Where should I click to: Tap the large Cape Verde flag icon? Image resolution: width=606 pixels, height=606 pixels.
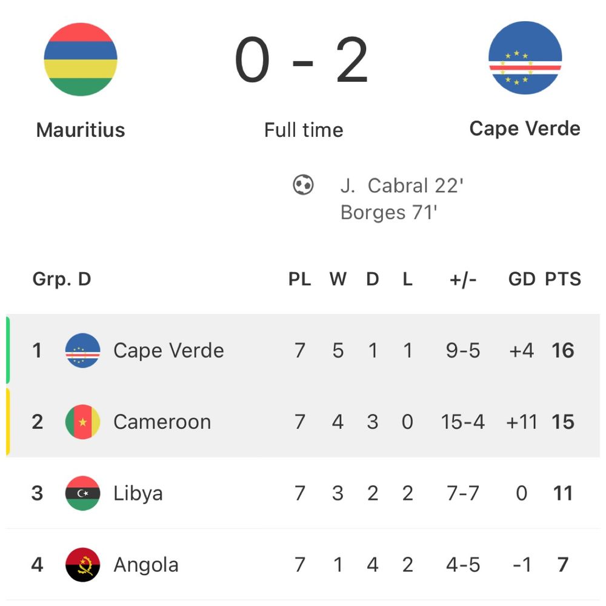[525, 58]
